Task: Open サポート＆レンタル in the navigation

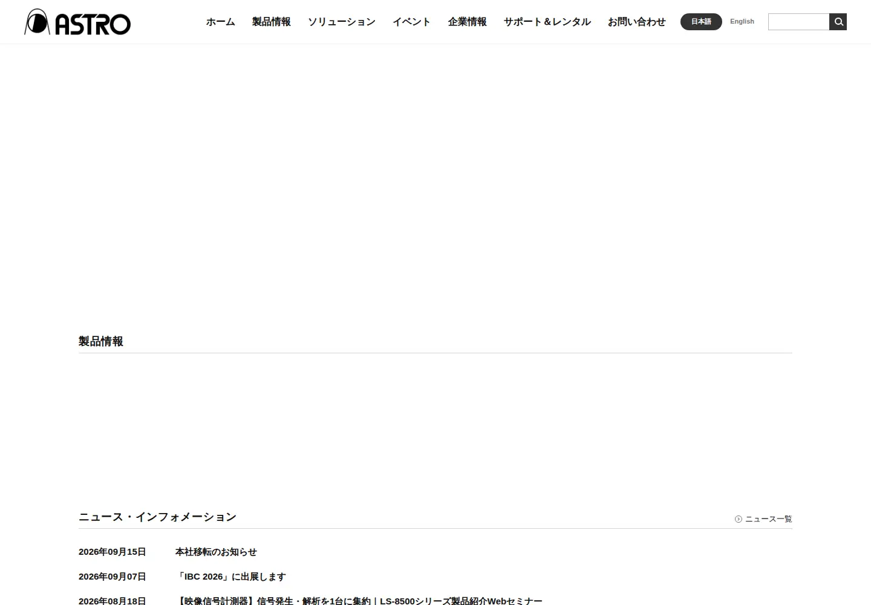Action: point(547,22)
